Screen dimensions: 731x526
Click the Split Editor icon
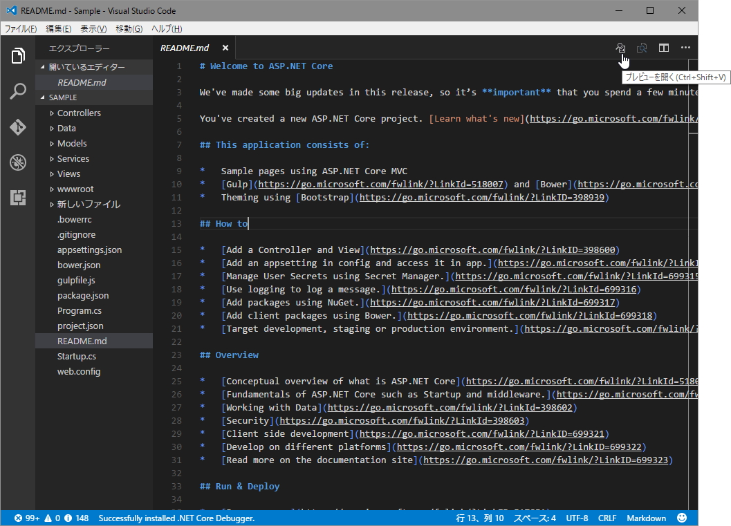click(x=664, y=48)
